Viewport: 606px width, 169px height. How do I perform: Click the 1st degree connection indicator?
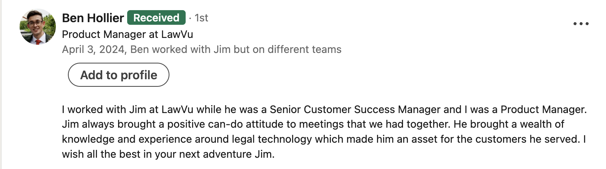coord(201,18)
